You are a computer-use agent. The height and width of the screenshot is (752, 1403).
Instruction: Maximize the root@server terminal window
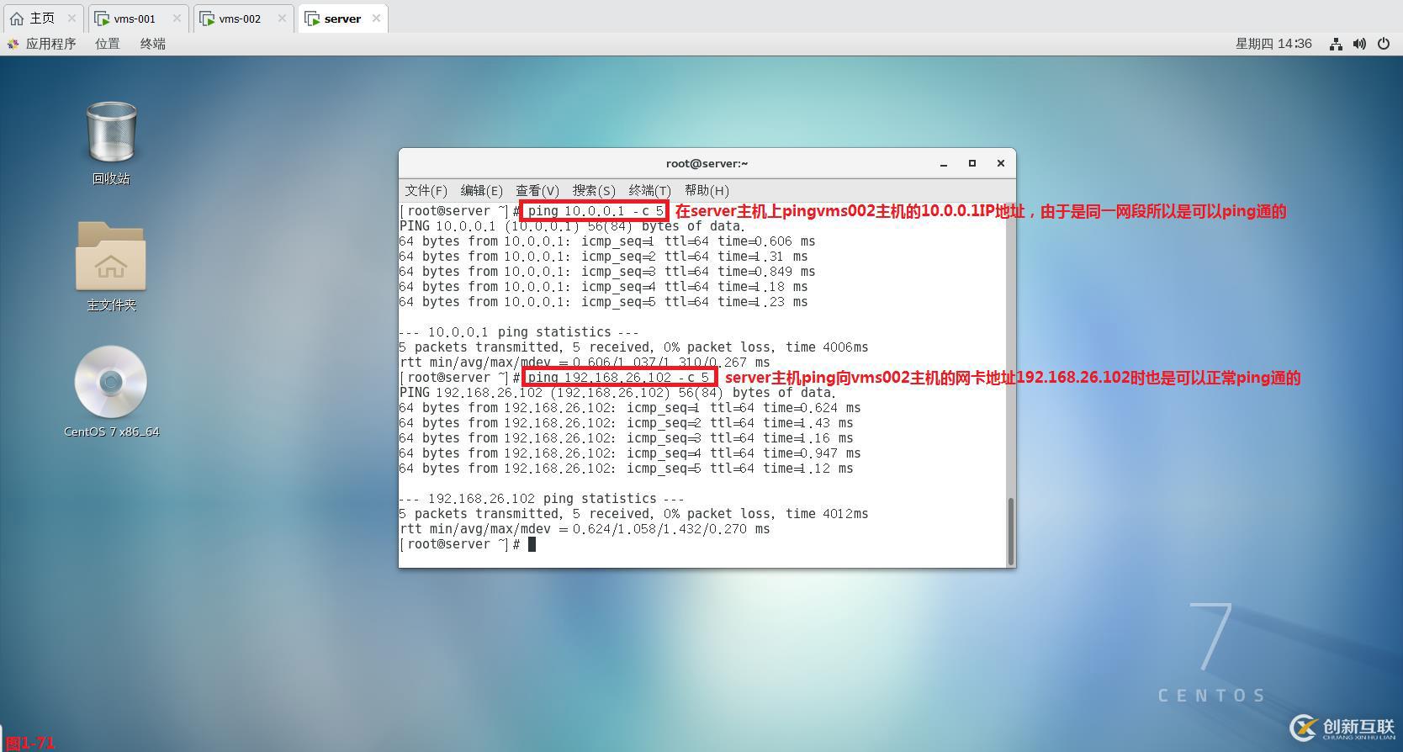[x=972, y=163]
